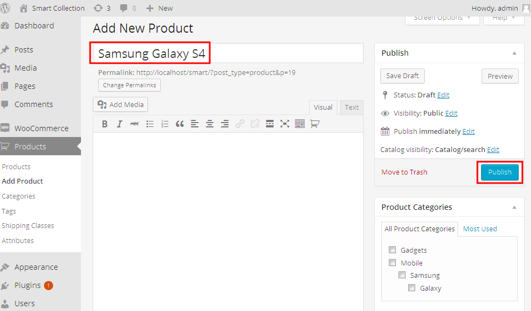Open the comments bubble in admin bar
The height and width of the screenshot is (311, 531).
(x=128, y=8)
